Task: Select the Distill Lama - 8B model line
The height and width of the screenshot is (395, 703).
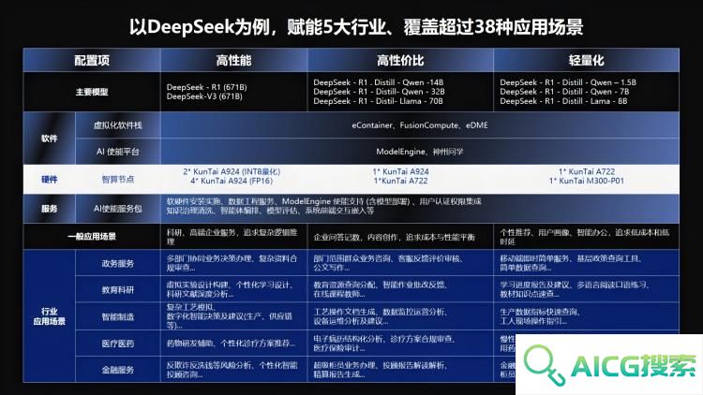Action: tap(563, 101)
